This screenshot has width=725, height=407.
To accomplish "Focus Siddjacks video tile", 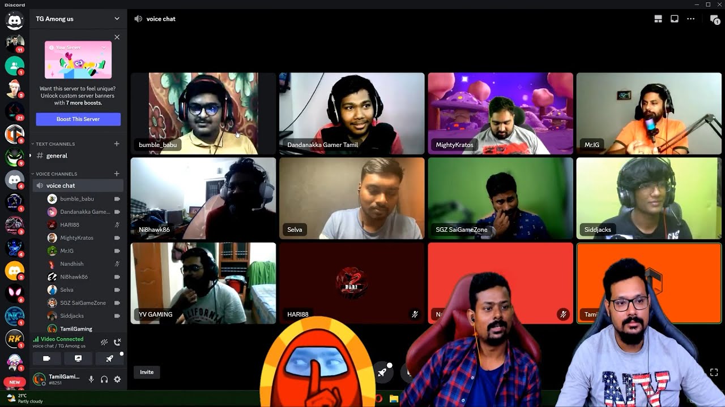I will coord(649,198).
